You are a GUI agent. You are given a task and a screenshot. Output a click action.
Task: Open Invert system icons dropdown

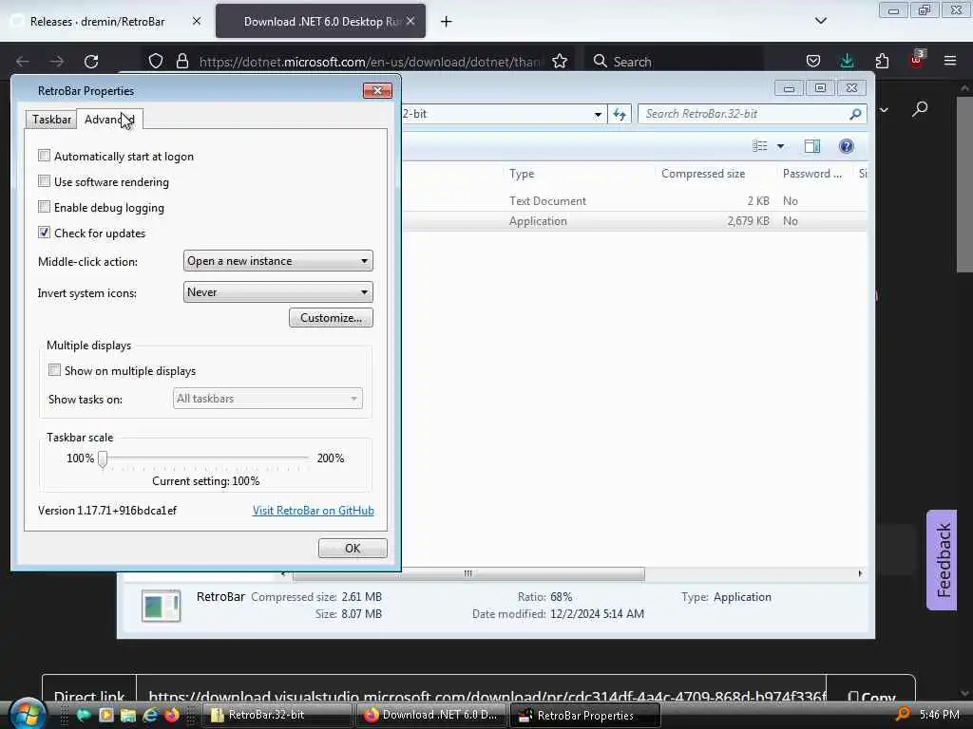pos(278,292)
